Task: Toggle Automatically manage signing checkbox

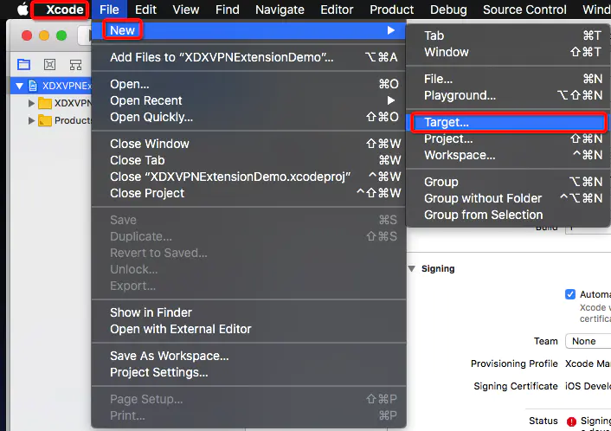Action: [570, 294]
